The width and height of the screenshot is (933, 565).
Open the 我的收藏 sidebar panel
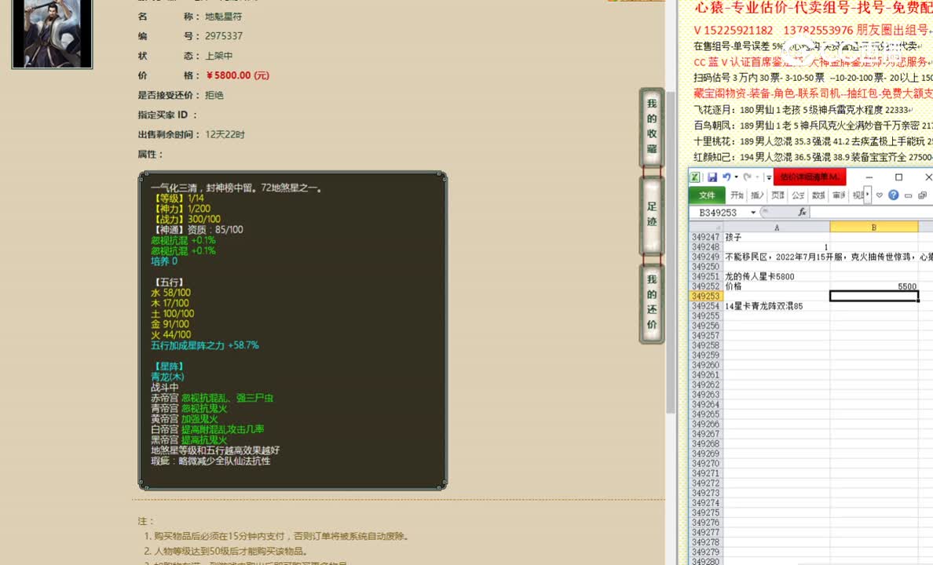651,126
